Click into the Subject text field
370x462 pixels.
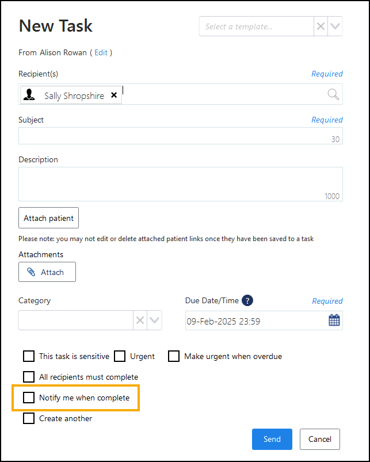173,136
